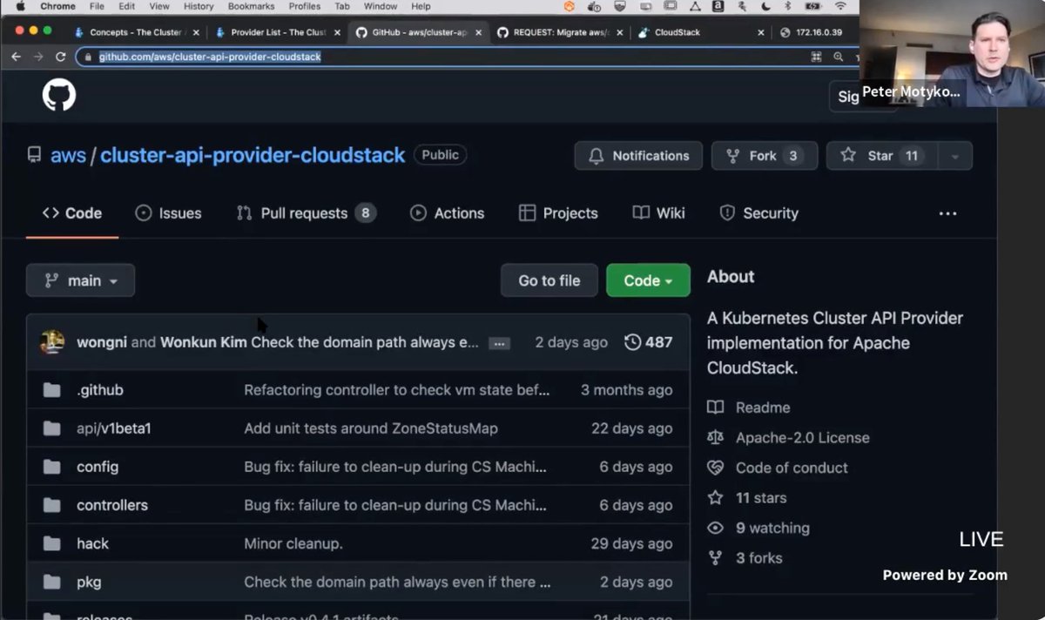Open the main branch dropdown
This screenshot has width=1045, height=620.
pyautogui.click(x=80, y=280)
